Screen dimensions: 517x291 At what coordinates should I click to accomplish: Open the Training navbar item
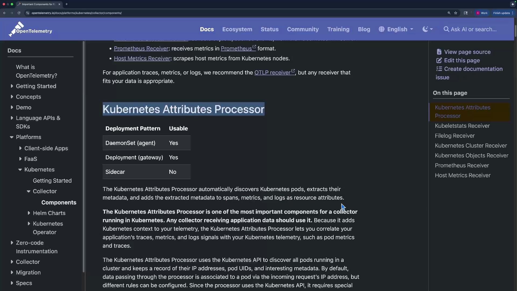pyautogui.click(x=338, y=29)
